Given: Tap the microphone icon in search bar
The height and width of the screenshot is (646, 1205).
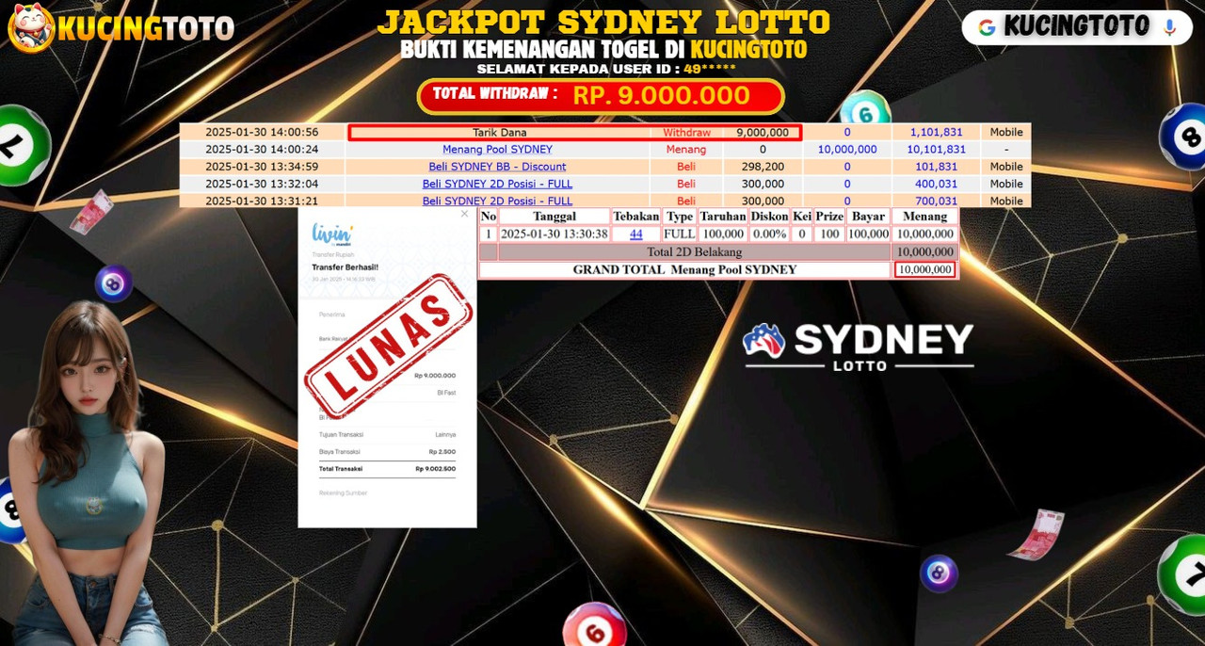Looking at the screenshot, I should 1170,27.
